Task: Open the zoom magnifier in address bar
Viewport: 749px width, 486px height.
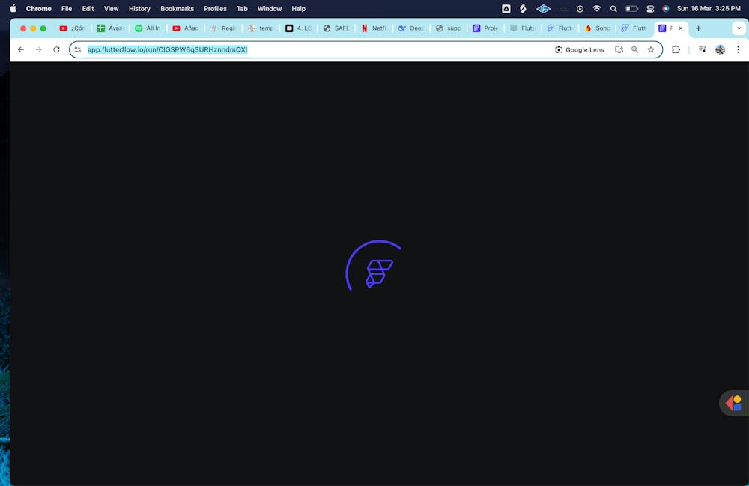Action: (x=635, y=49)
